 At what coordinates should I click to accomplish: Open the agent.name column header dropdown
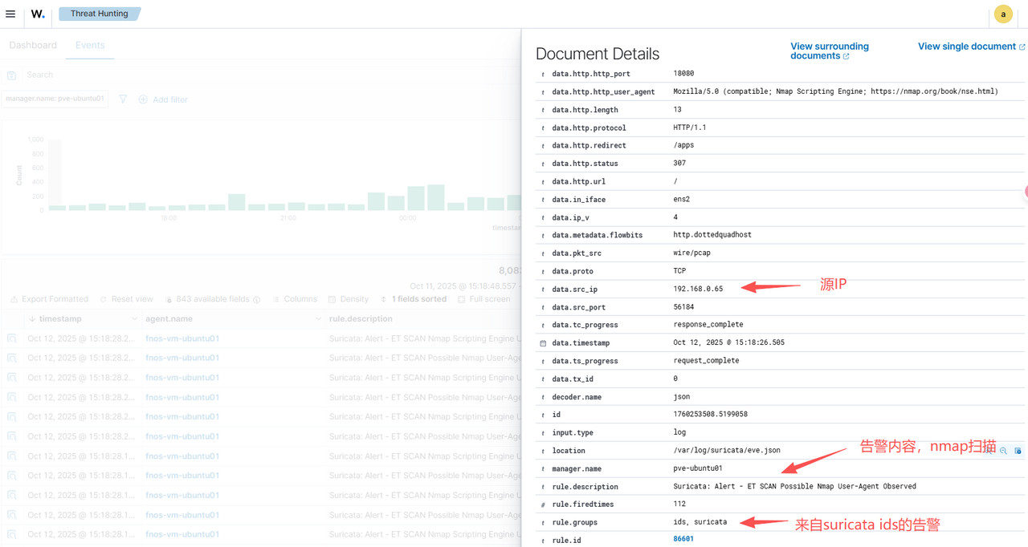317,319
